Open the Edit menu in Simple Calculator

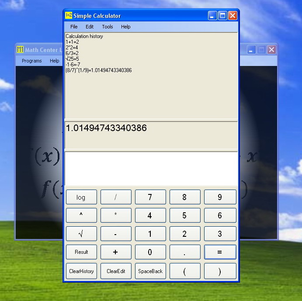point(90,27)
